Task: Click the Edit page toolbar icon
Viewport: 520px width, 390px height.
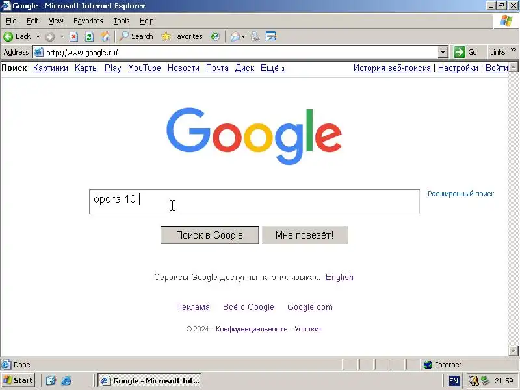Action: tap(271, 36)
